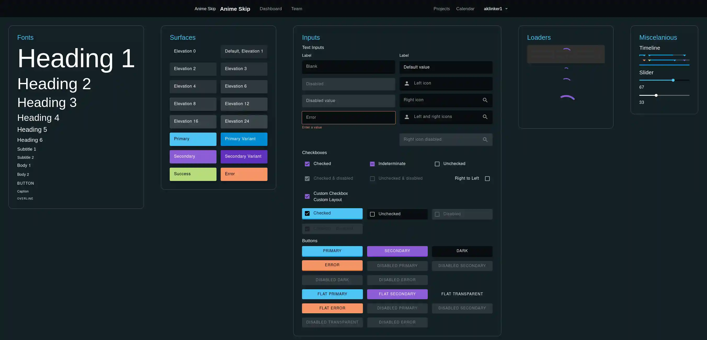Image resolution: width=707 pixels, height=340 pixels.
Task: Switch to the Team page
Action: click(297, 9)
